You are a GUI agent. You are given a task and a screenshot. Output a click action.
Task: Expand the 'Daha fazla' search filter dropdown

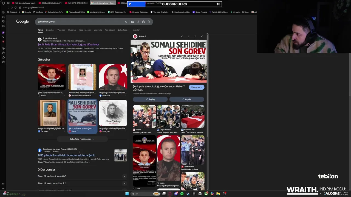[123, 30]
